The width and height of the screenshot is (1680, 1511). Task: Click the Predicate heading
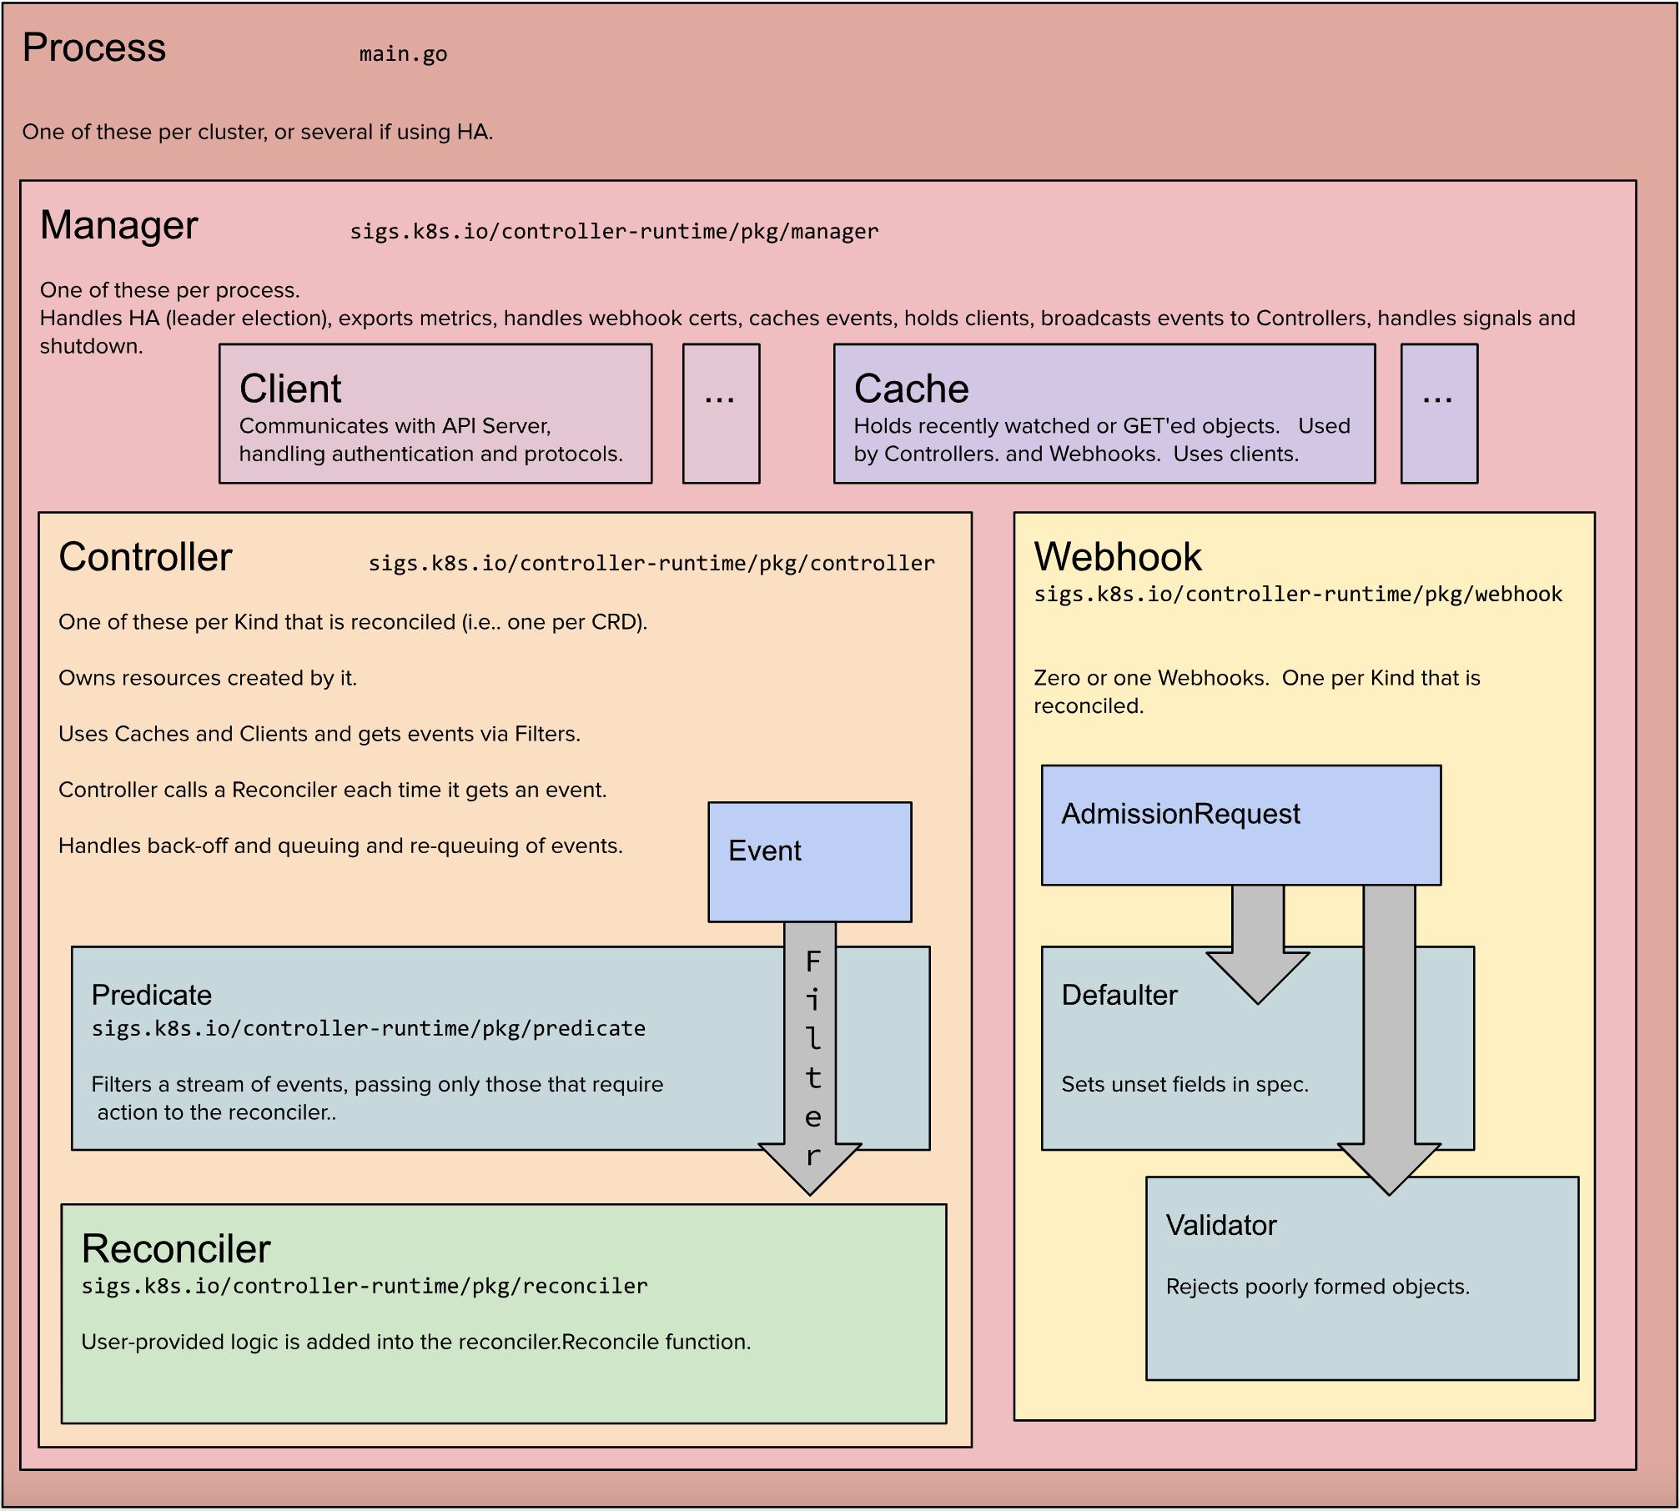151,995
